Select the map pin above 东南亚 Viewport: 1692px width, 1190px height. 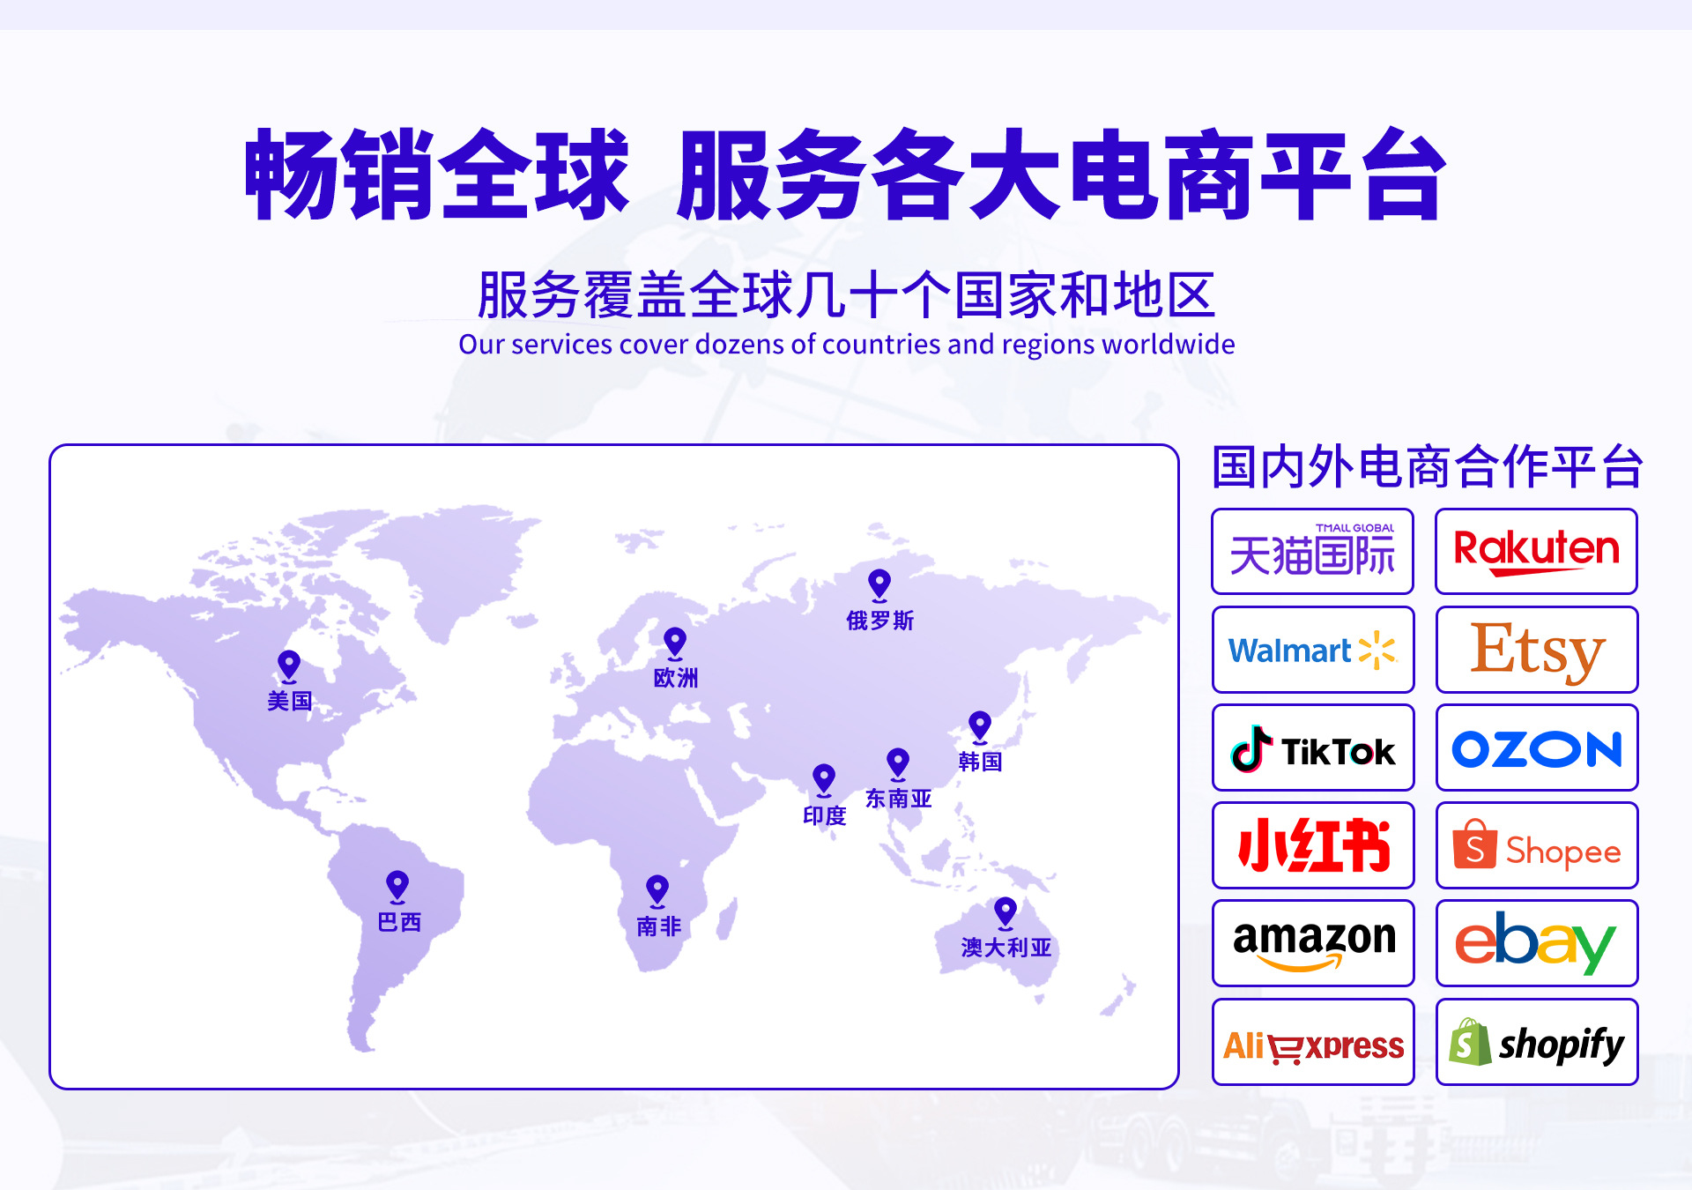(x=898, y=764)
